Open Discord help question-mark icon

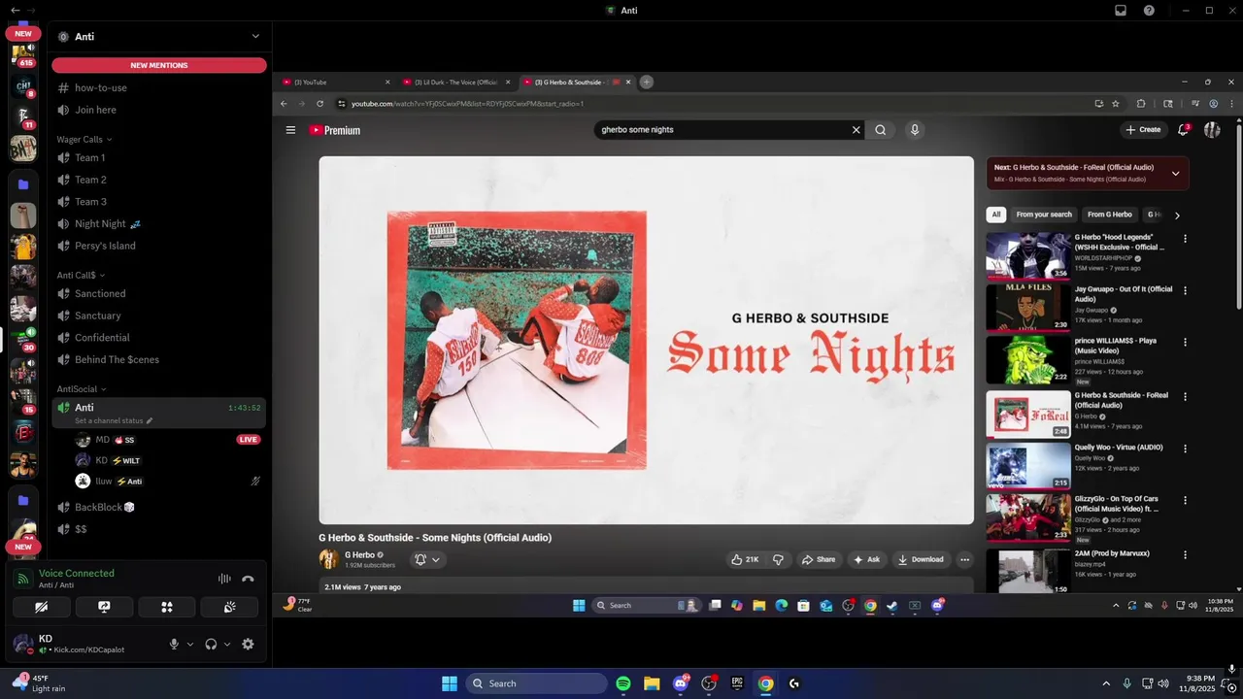pyautogui.click(x=1149, y=10)
